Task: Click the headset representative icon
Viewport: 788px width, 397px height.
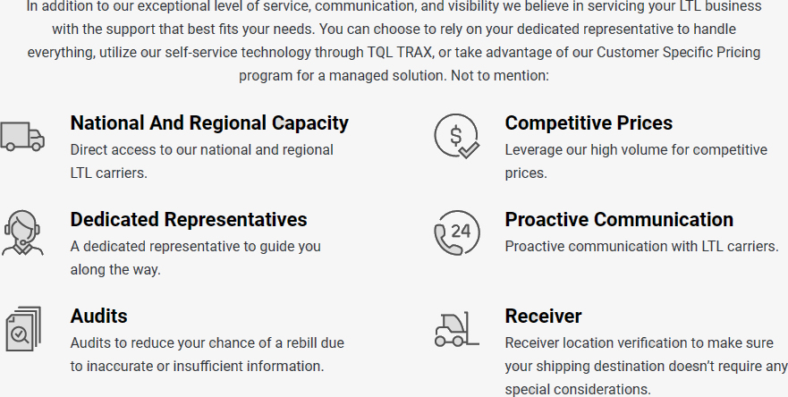Action: [x=22, y=232]
